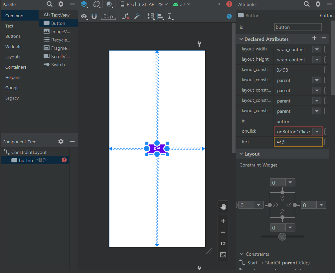Pick Switch widget from palette
Screen dimensions: 335x273
pyautogui.click(x=58, y=65)
